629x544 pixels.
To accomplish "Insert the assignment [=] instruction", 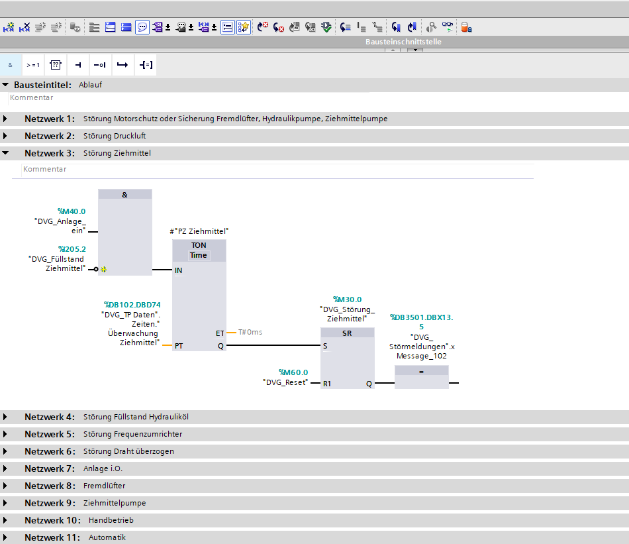I will [146, 65].
